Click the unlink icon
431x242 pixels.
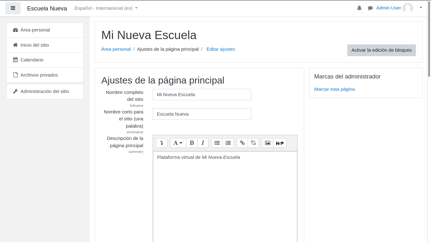pyautogui.click(x=253, y=143)
